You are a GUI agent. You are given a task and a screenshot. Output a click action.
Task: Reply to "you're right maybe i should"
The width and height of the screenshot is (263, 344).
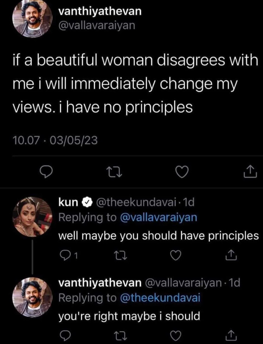(64, 335)
